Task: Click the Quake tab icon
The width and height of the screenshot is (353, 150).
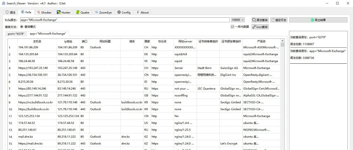Action: tap(78, 12)
